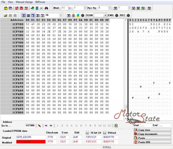Click the stacked windows icon in toolbar

click(10, 8)
